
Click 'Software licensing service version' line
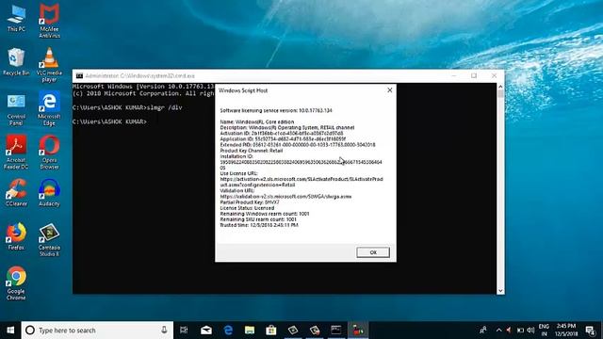click(276, 110)
